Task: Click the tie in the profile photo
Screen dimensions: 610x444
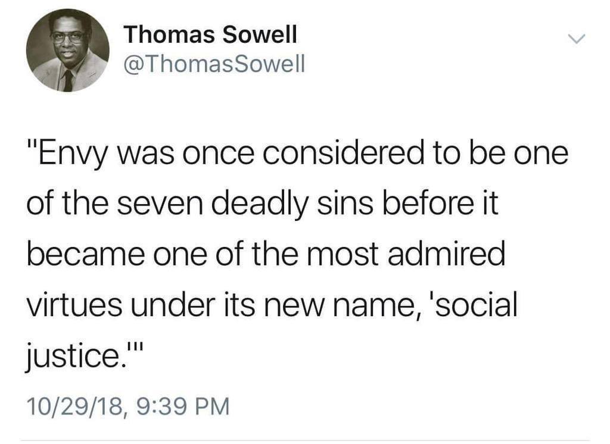Action: (68, 81)
